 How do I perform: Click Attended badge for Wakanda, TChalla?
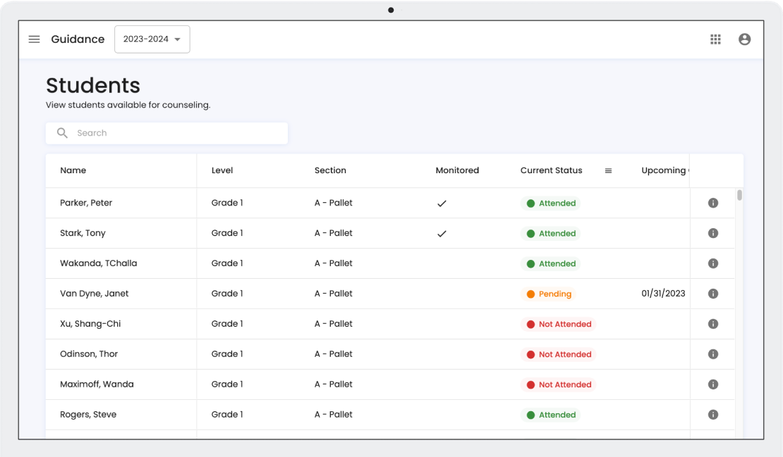[550, 263]
